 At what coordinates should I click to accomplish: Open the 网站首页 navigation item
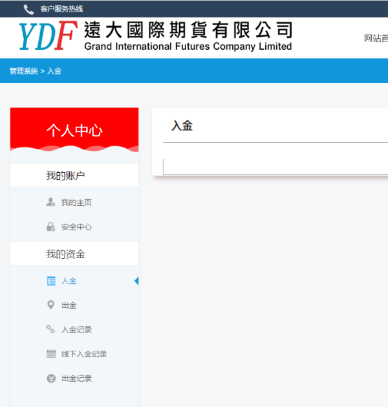tap(376, 38)
